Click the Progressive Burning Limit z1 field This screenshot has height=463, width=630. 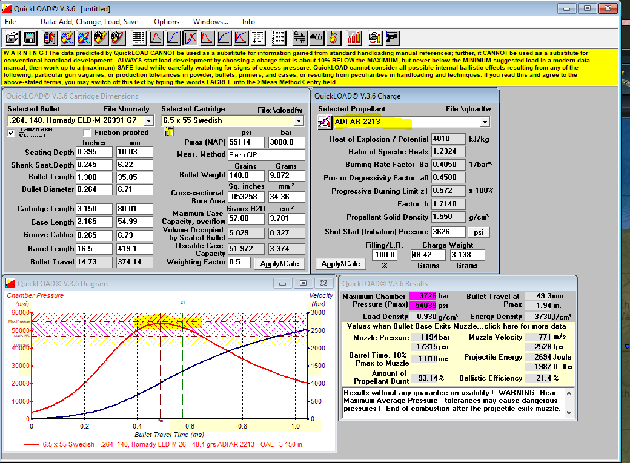point(448,191)
